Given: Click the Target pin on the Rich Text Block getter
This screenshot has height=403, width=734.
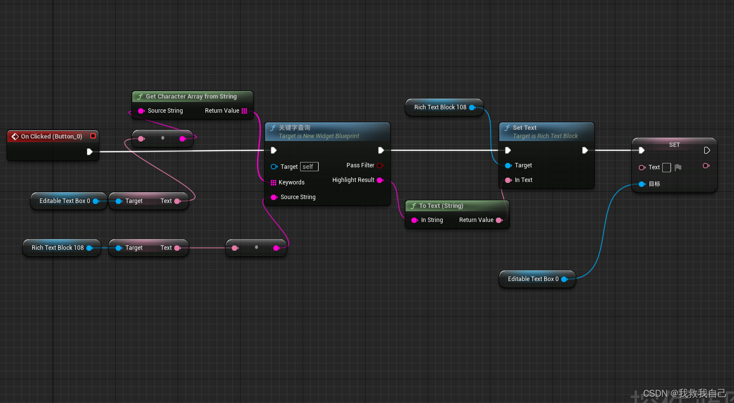Looking at the screenshot, I should [119, 248].
